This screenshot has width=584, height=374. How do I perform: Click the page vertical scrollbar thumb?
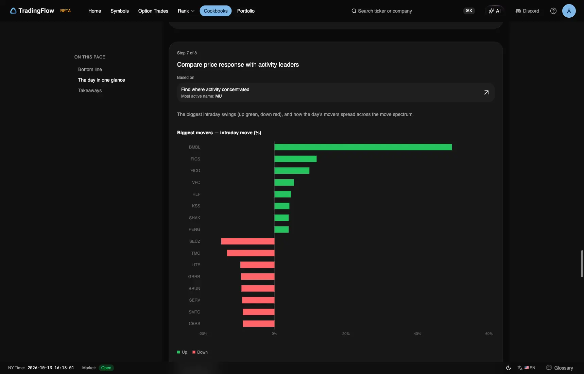pos(582,263)
